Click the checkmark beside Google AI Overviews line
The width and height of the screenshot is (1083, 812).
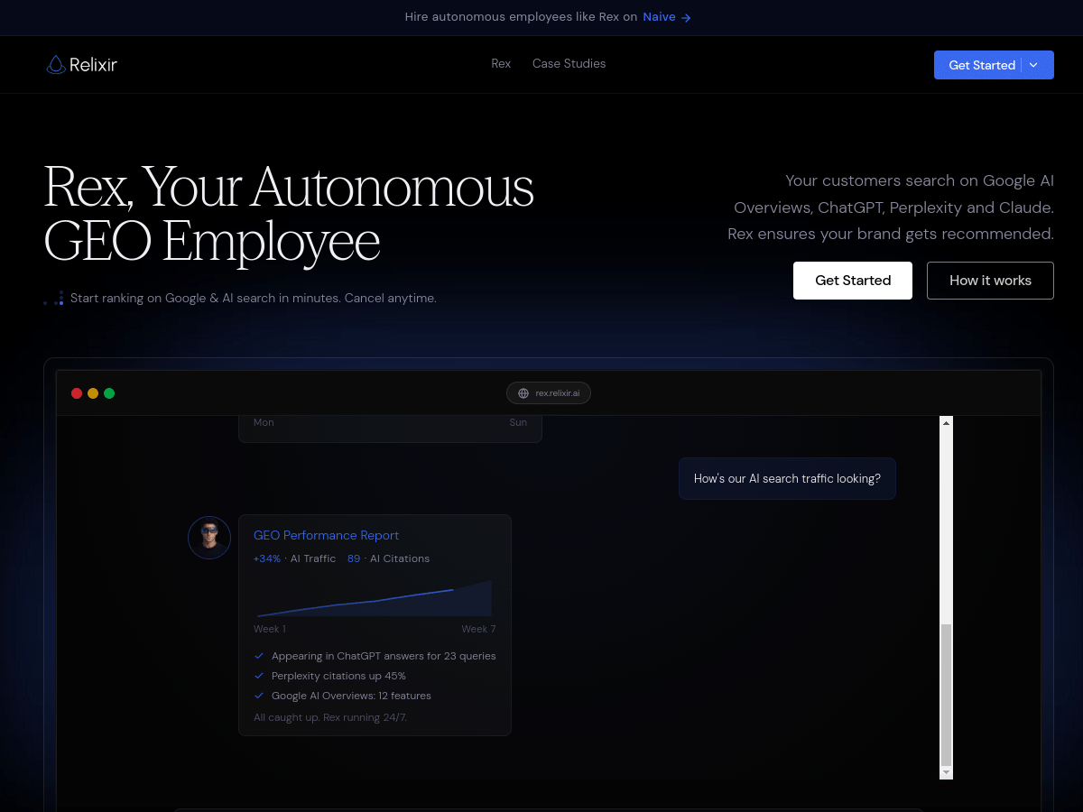259,696
